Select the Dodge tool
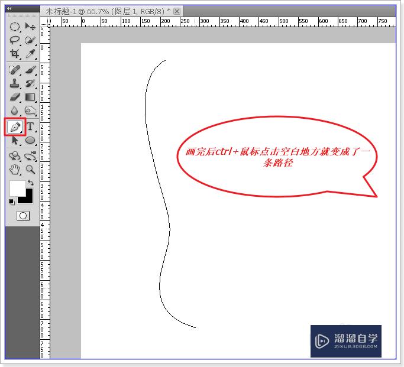Screen dimensions: 404x367 click(x=30, y=111)
